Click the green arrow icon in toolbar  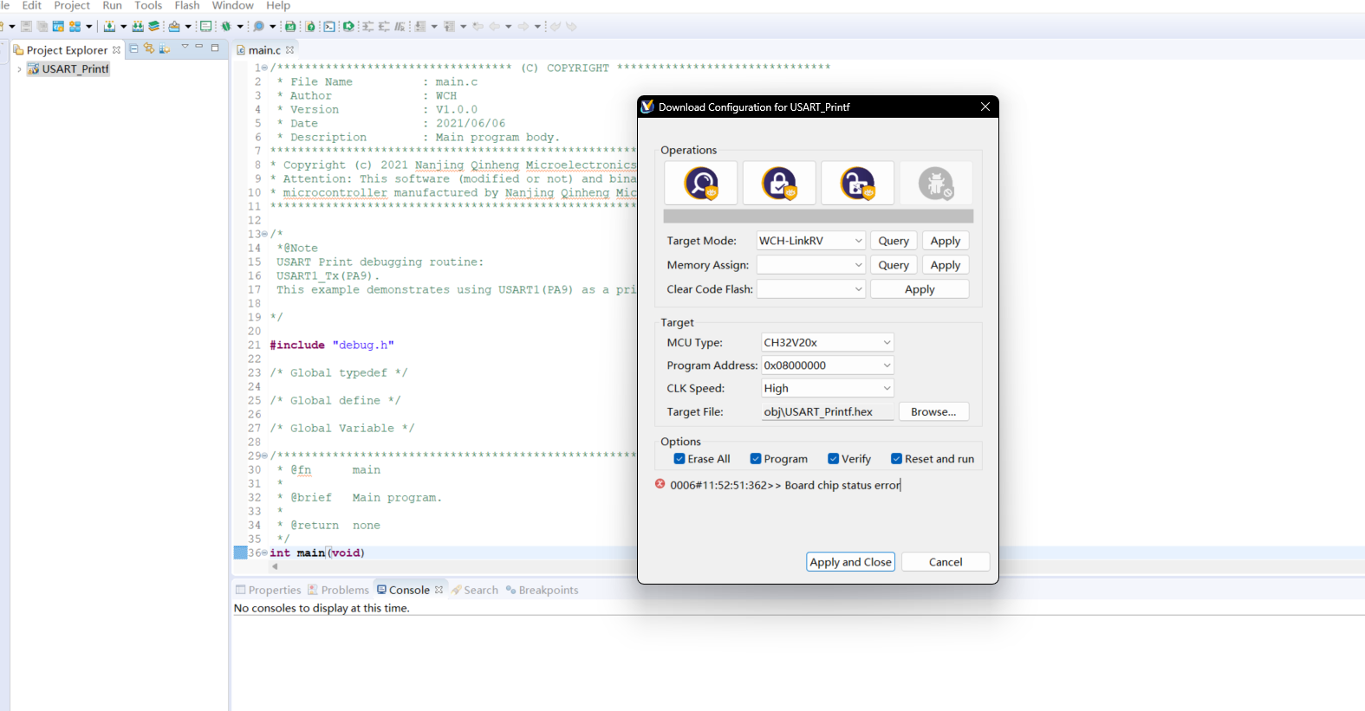click(x=348, y=26)
